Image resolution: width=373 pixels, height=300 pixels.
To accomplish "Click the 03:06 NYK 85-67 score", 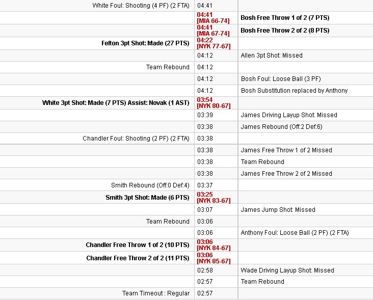I will coord(214,258).
